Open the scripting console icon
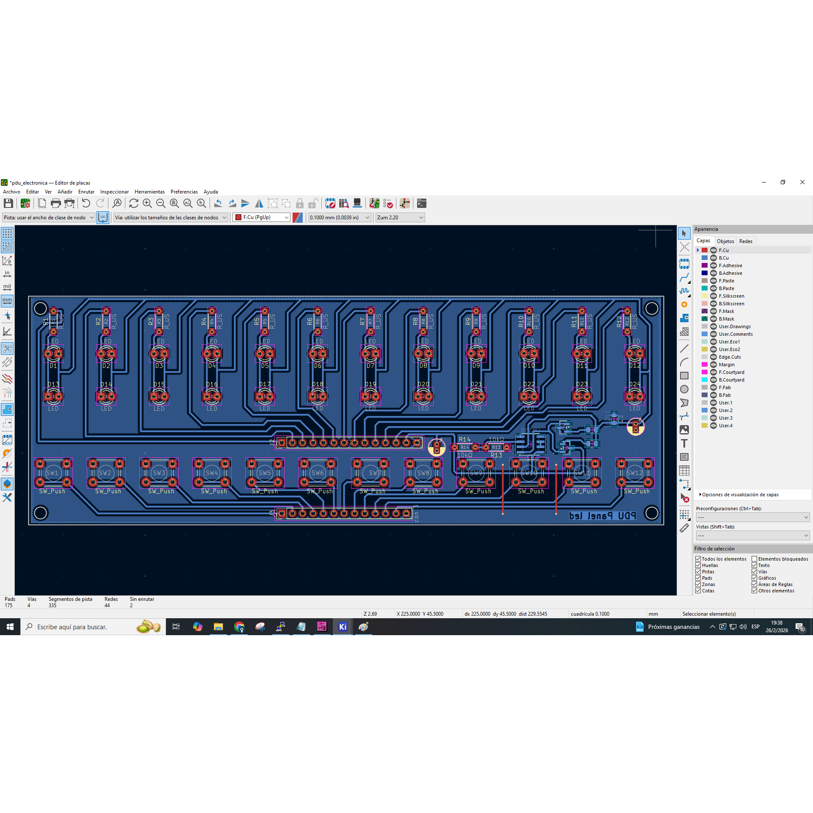This screenshot has width=813, height=813. (x=421, y=203)
